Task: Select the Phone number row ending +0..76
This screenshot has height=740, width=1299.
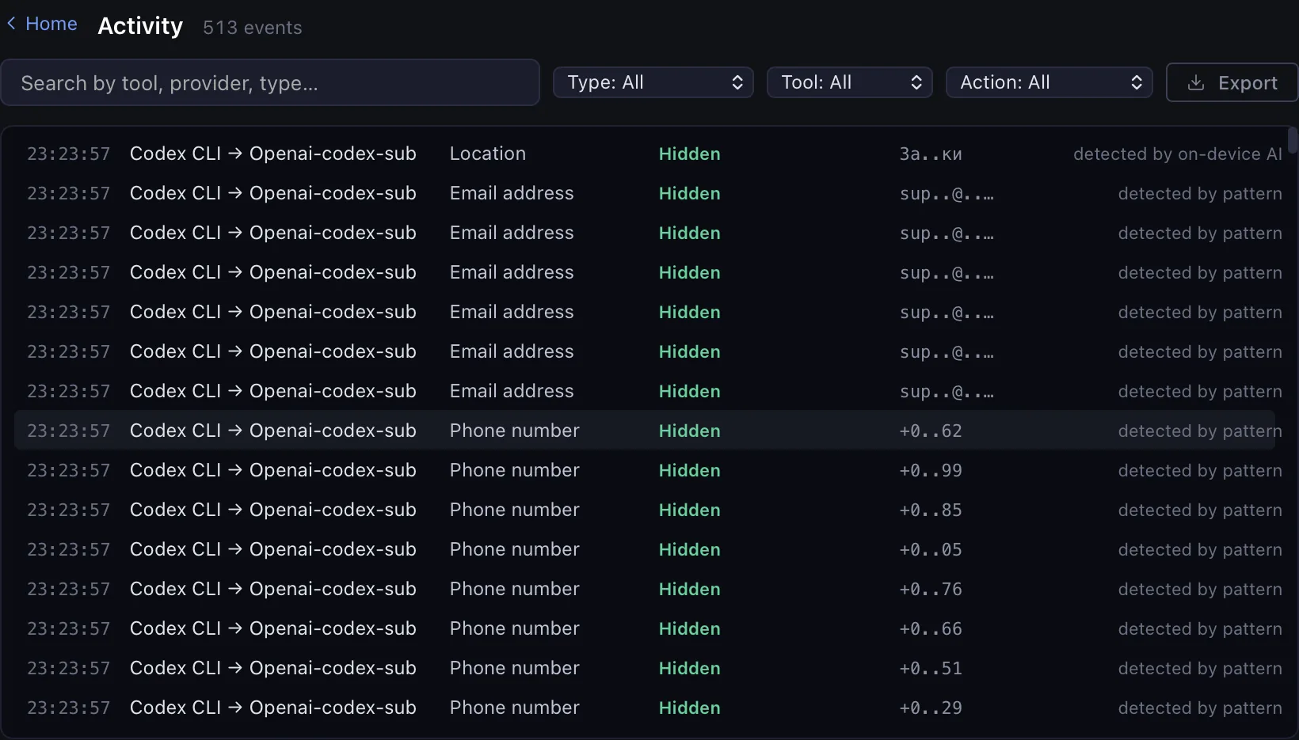Action: point(645,589)
